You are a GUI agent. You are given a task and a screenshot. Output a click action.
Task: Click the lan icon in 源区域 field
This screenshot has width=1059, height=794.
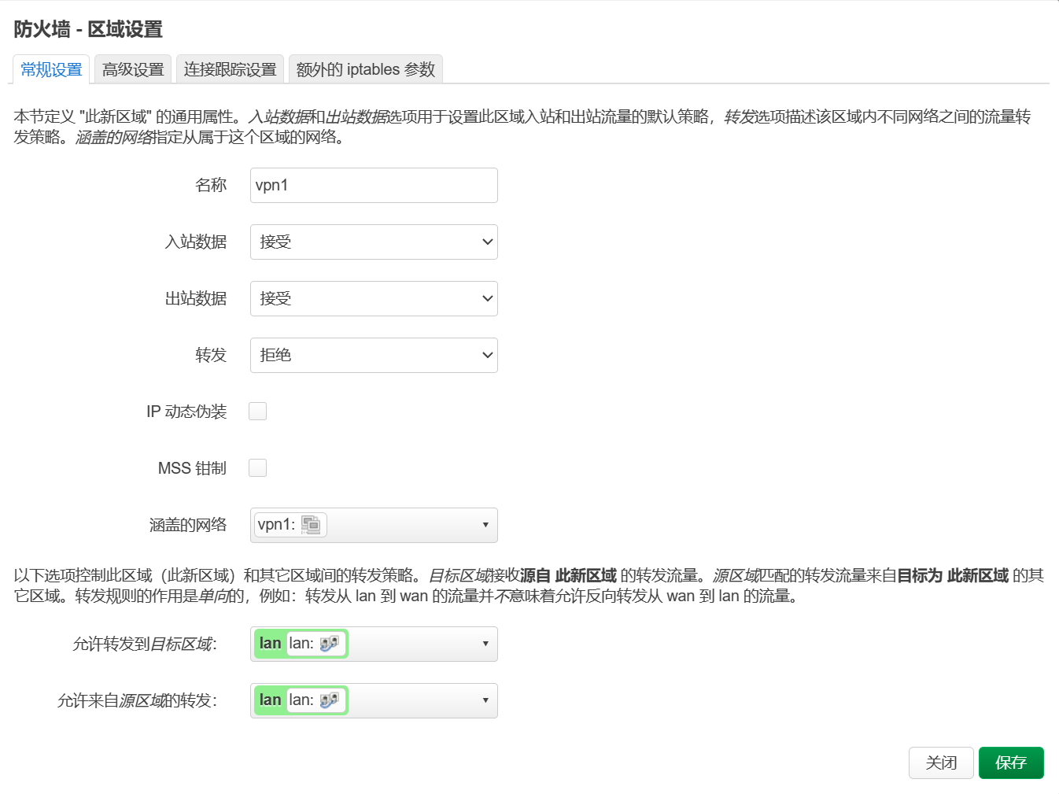tap(329, 700)
